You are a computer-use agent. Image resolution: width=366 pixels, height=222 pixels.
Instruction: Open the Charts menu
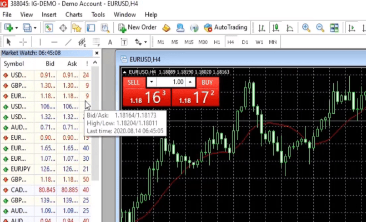(74, 14)
